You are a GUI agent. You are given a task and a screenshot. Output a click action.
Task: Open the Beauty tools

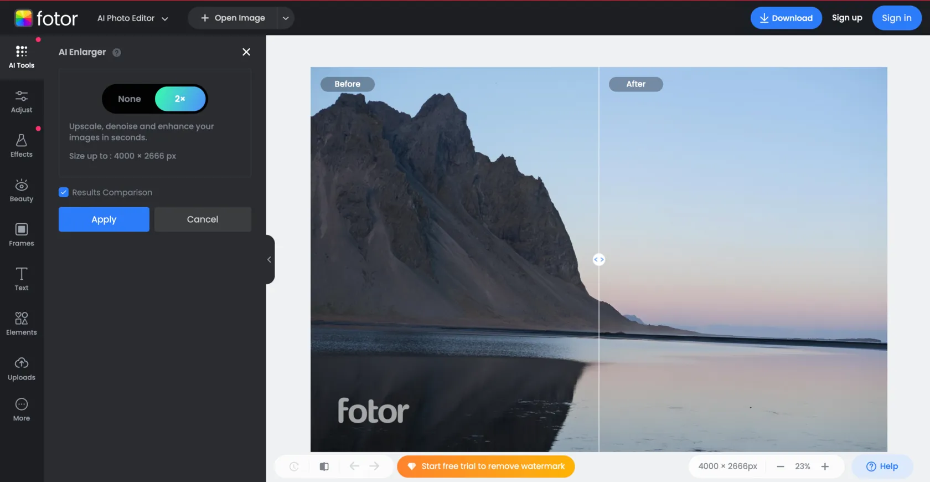[22, 191]
